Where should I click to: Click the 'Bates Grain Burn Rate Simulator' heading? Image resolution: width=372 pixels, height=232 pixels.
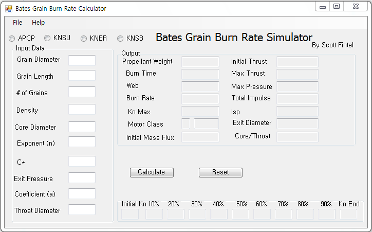point(234,38)
